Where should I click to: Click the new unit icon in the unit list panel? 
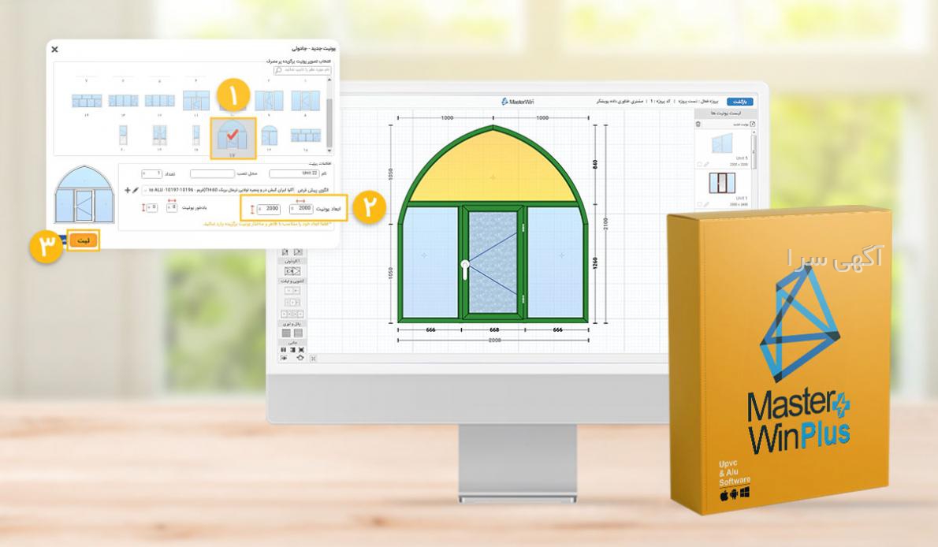pyautogui.click(x=753, y=124)
